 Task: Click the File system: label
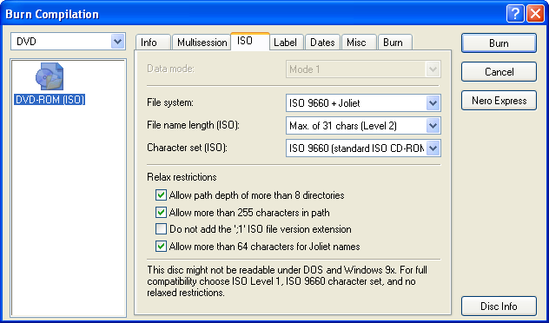point(170,102)
